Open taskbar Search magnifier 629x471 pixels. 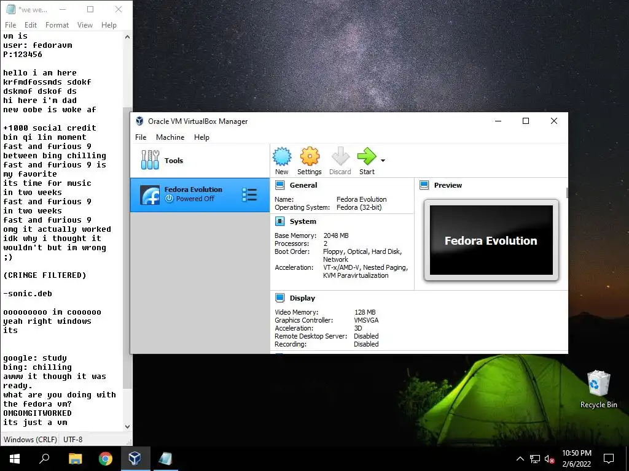tap(44, 458)
